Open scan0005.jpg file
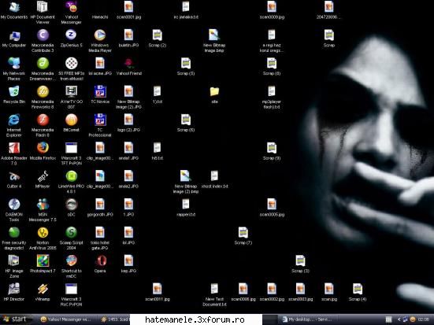The height and width of the screenshot is (325, 434). 272,208
